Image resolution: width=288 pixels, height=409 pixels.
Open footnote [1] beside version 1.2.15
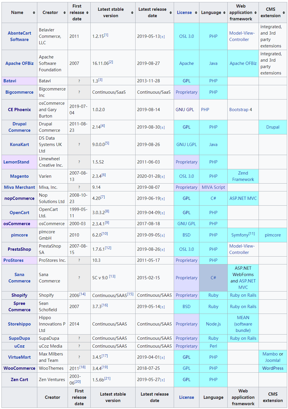pyautogui.click(x=106, y=35)
